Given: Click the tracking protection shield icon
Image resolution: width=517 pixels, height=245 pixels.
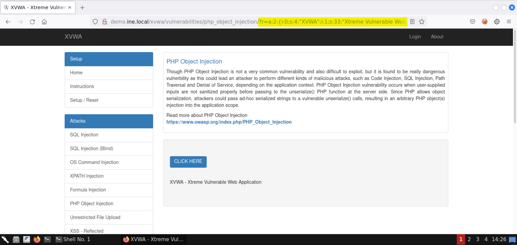Looking at the screenshot, I should pos(95,22).
